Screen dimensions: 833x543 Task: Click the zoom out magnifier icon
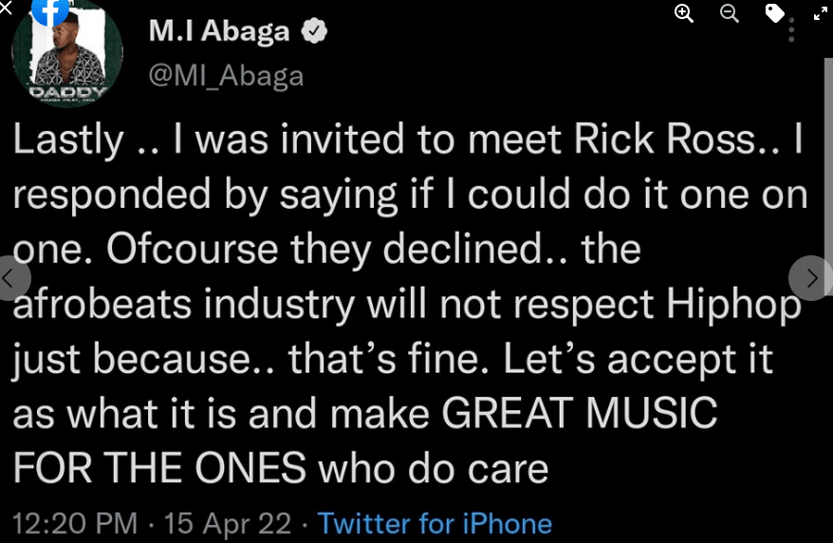(x=730, y=12)
